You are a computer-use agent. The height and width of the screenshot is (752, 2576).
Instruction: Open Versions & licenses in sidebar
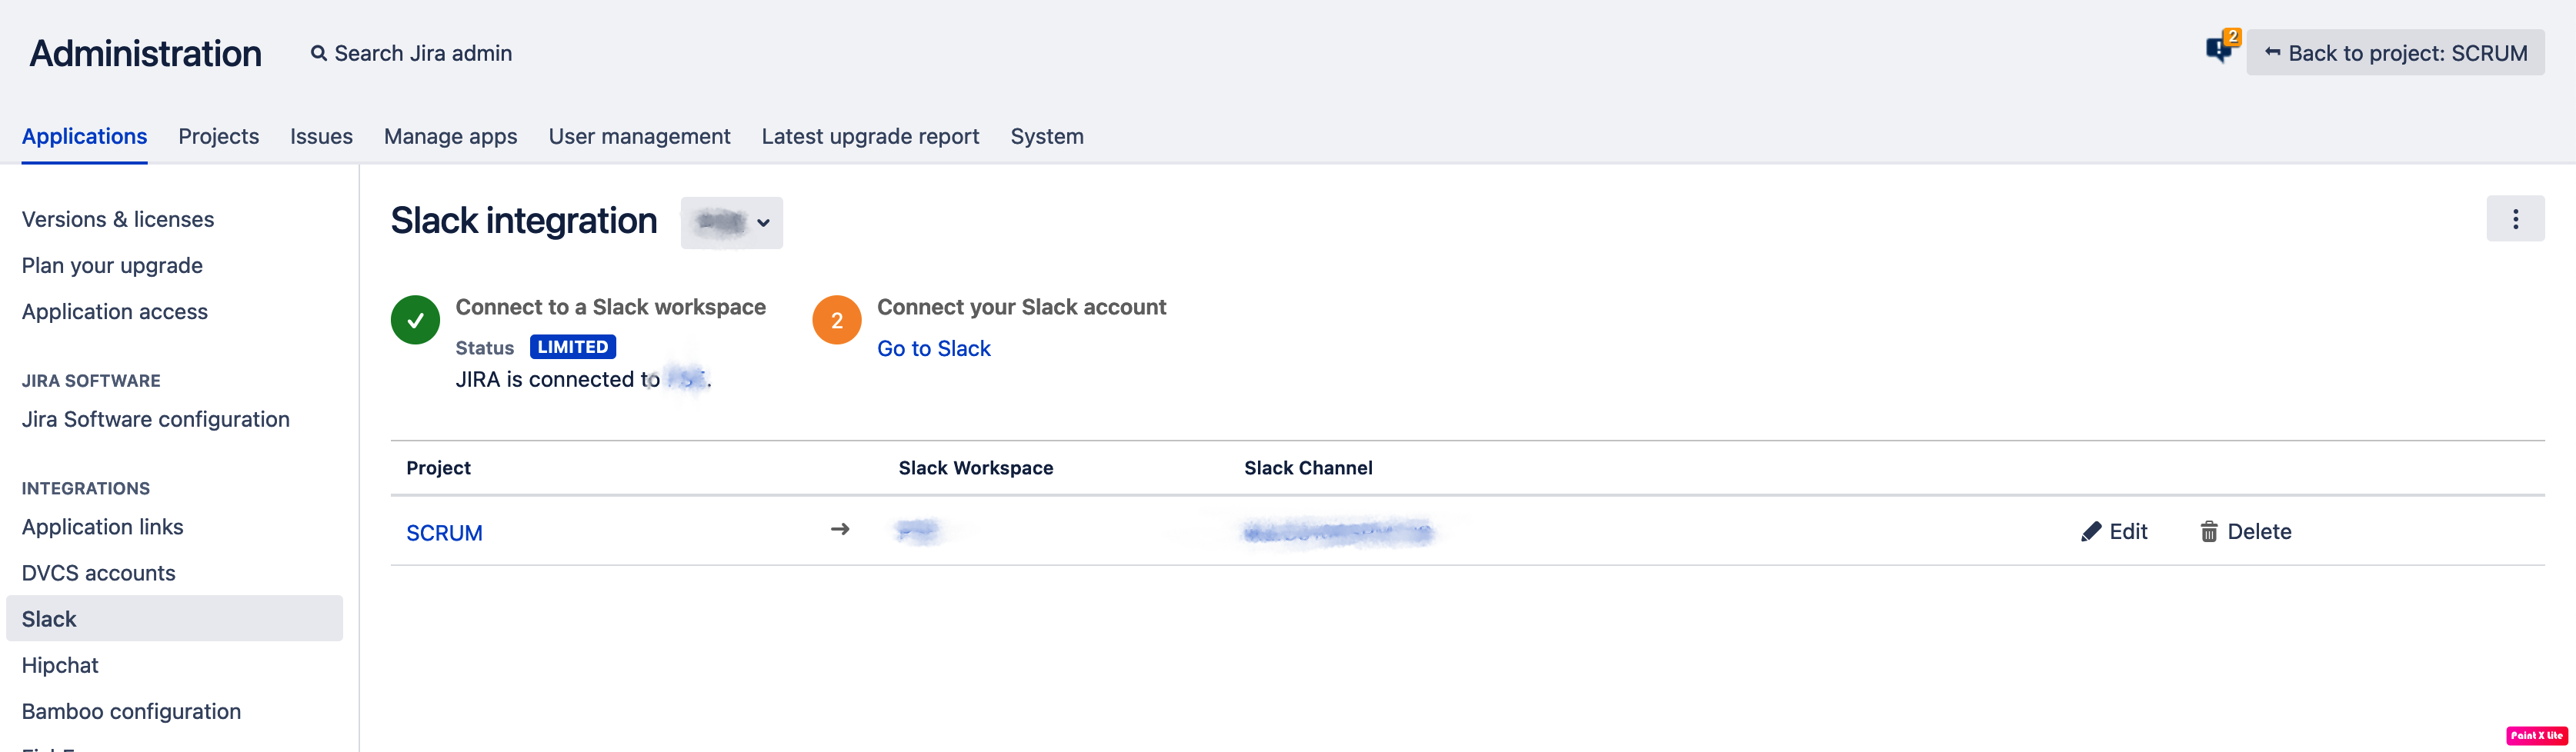click(x=118, y=219)
